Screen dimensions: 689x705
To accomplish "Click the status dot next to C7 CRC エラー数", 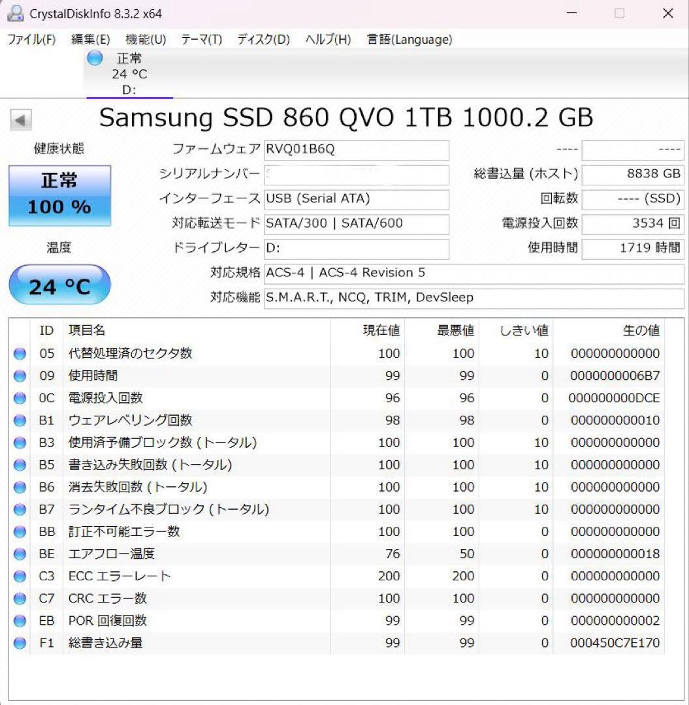I will (x=19, y=598).
